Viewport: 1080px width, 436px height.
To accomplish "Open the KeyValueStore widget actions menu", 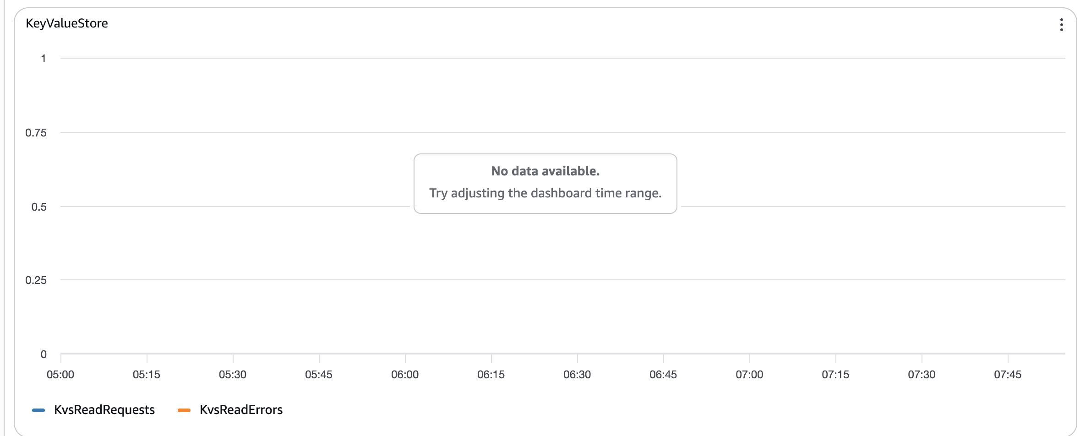I will click(1061, 25).
